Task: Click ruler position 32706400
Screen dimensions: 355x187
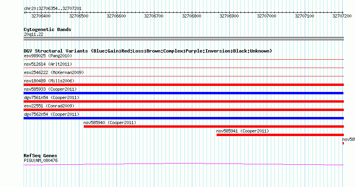Action: click(x=41, y=16)
